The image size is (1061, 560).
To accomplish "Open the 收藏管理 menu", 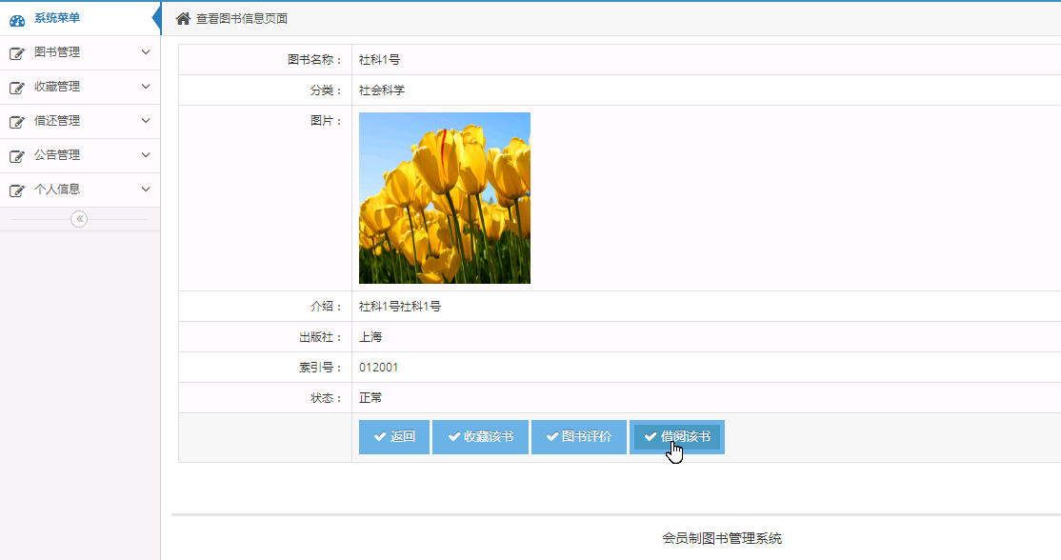I will coord(80,88).
